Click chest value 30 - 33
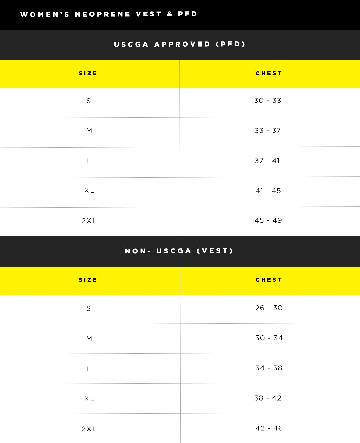 pos(268,100)
